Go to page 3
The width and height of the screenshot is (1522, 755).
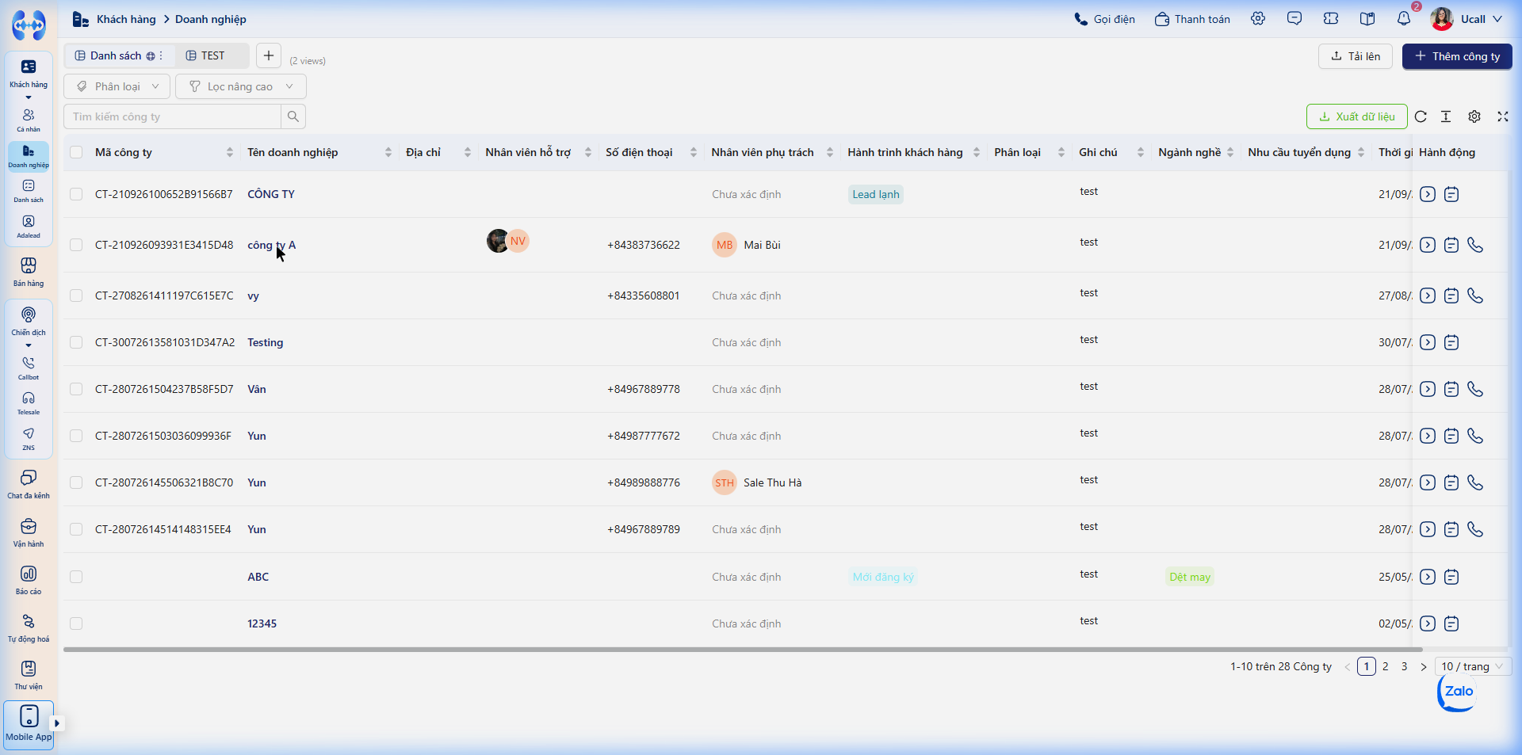pyautogui.click(x=1405, y=666)
